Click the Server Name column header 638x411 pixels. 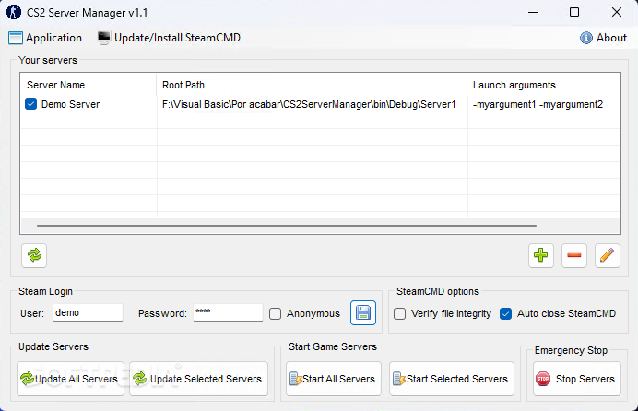click(x=89, y=85)
